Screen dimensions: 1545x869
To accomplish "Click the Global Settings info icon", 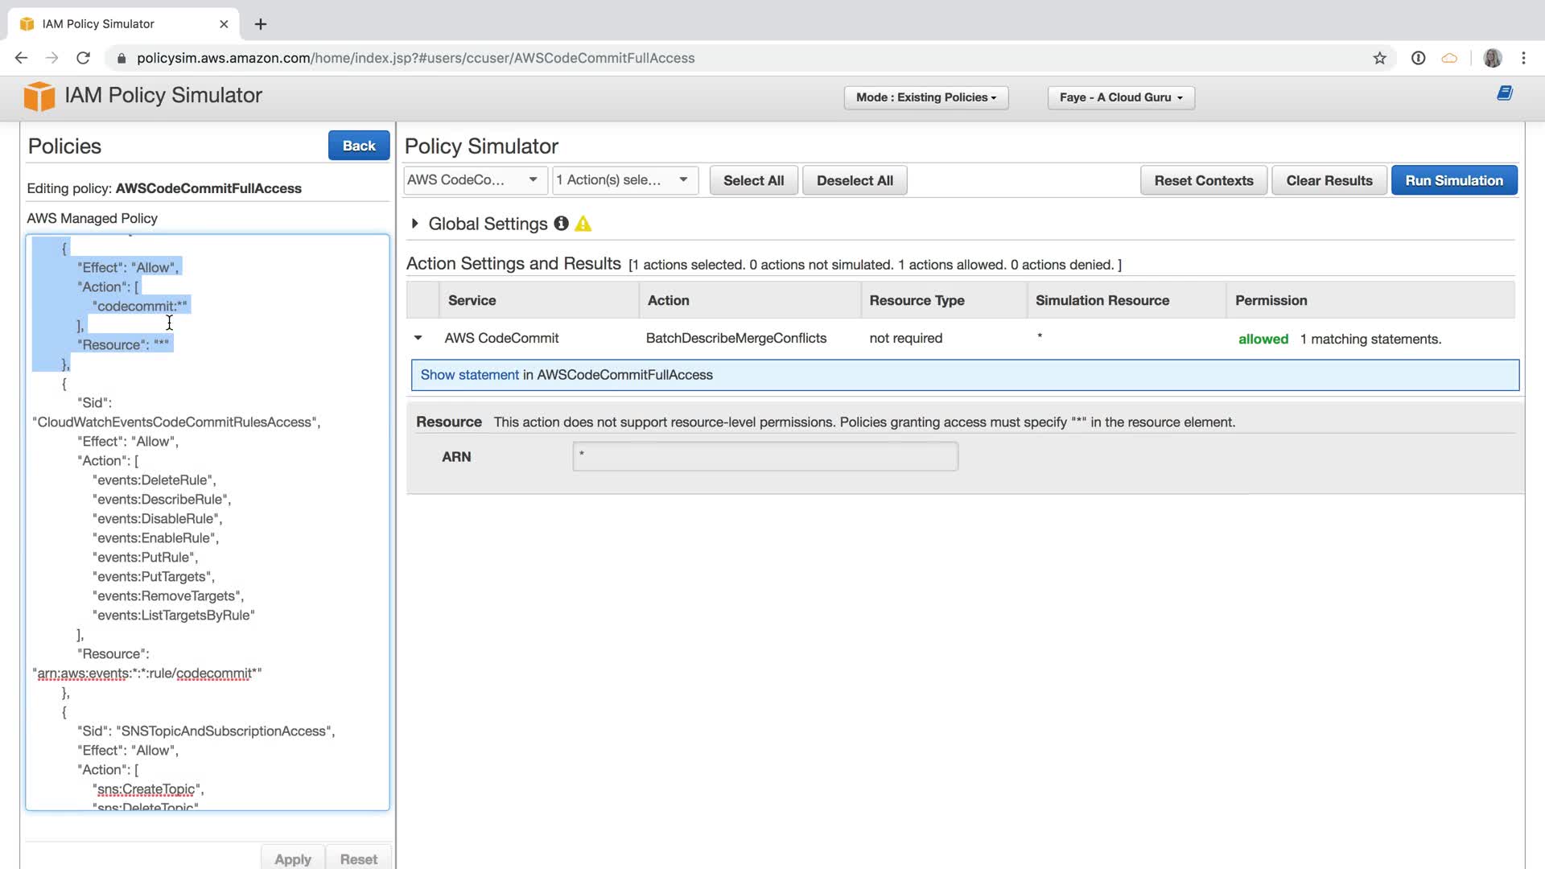I will pos(561,224).
